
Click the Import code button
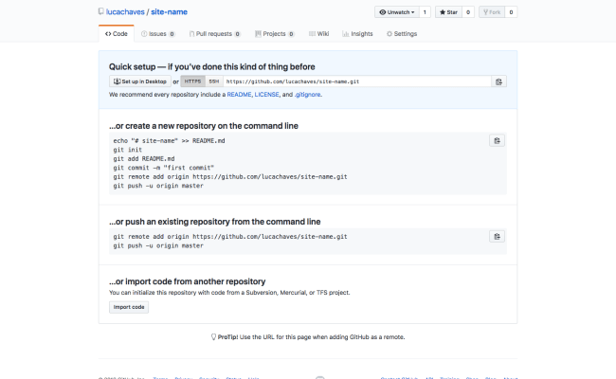[129, 307]
